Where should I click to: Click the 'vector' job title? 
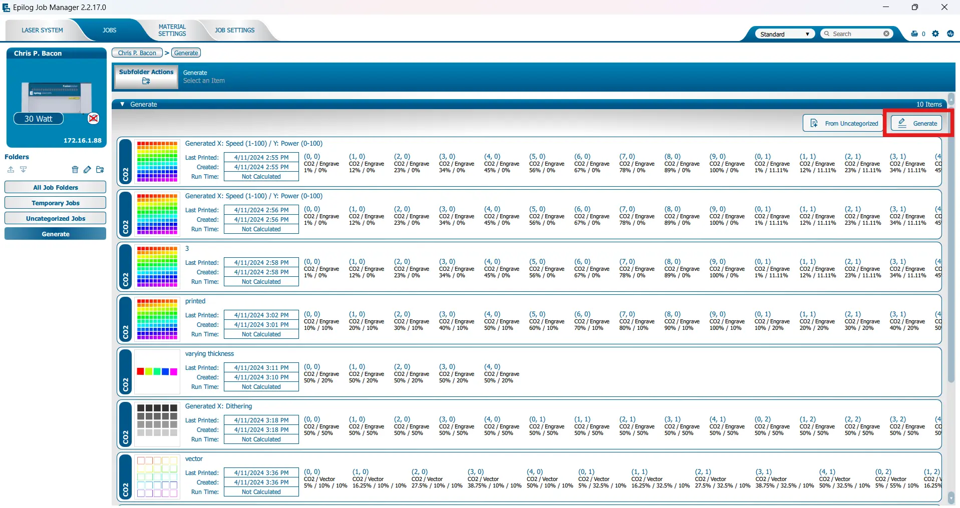pos(194,458)
